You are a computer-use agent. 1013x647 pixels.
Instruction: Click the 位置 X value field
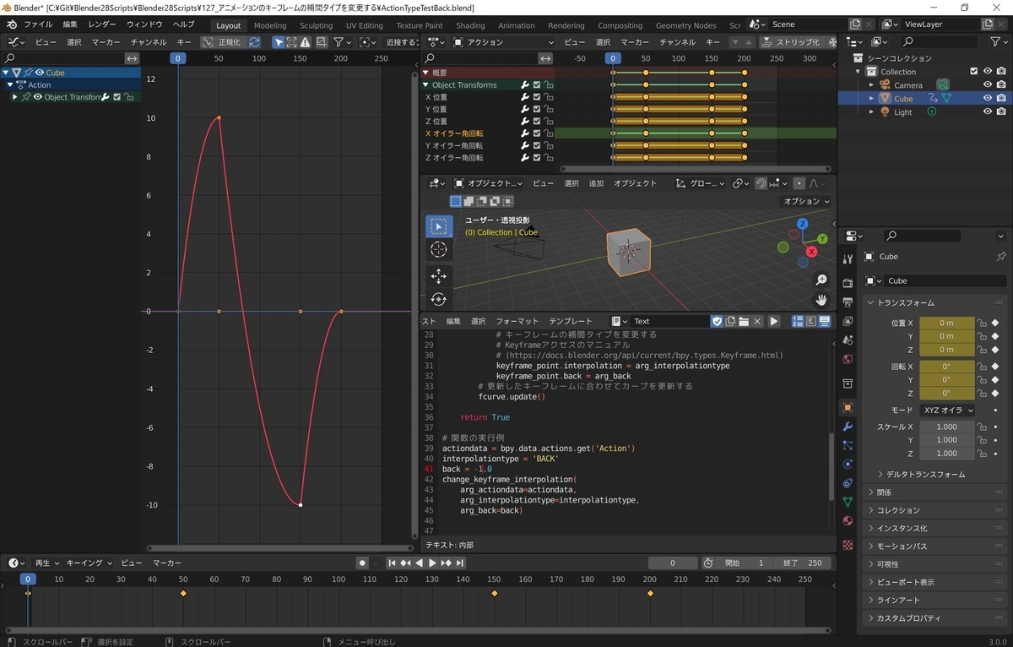pyautogui.click(x=946, y=323)
